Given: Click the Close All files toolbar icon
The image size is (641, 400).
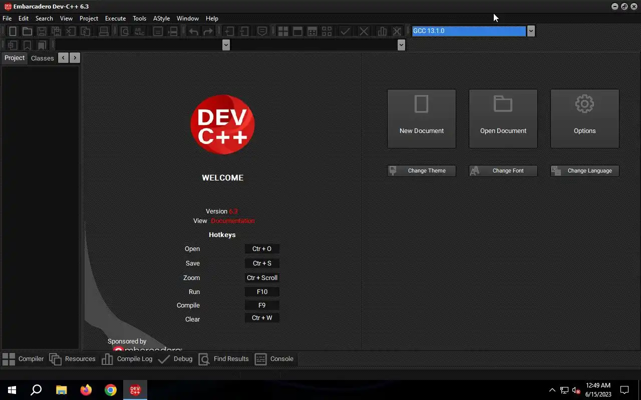Looking at the screenshot, I should click(x=86, y=31).
